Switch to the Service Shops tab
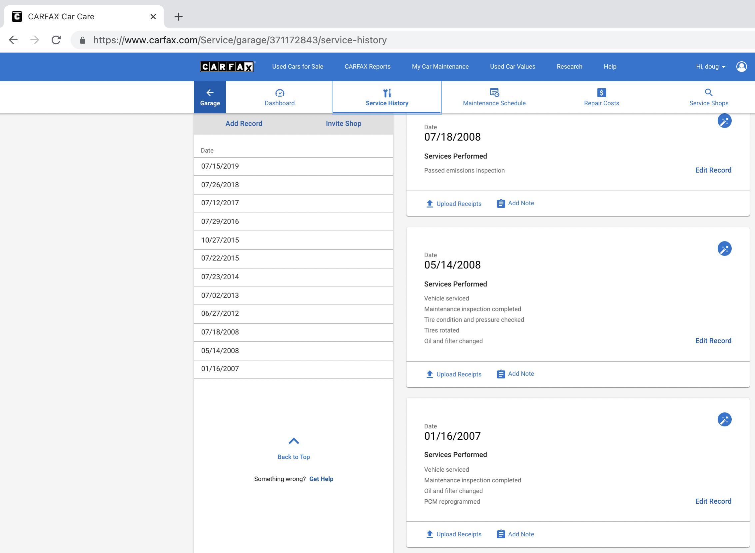The height and width of the screenshot is (553, 755). coord(708,97)
